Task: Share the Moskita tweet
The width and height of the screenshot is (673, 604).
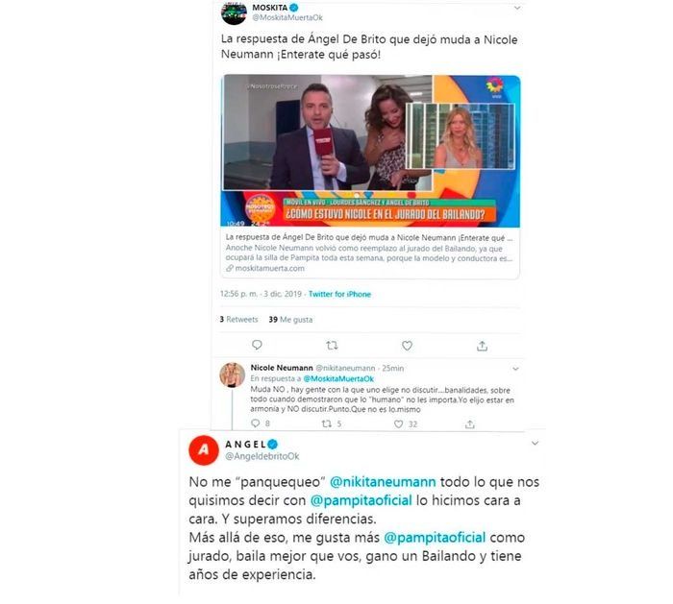Action: tap(482, 346)
